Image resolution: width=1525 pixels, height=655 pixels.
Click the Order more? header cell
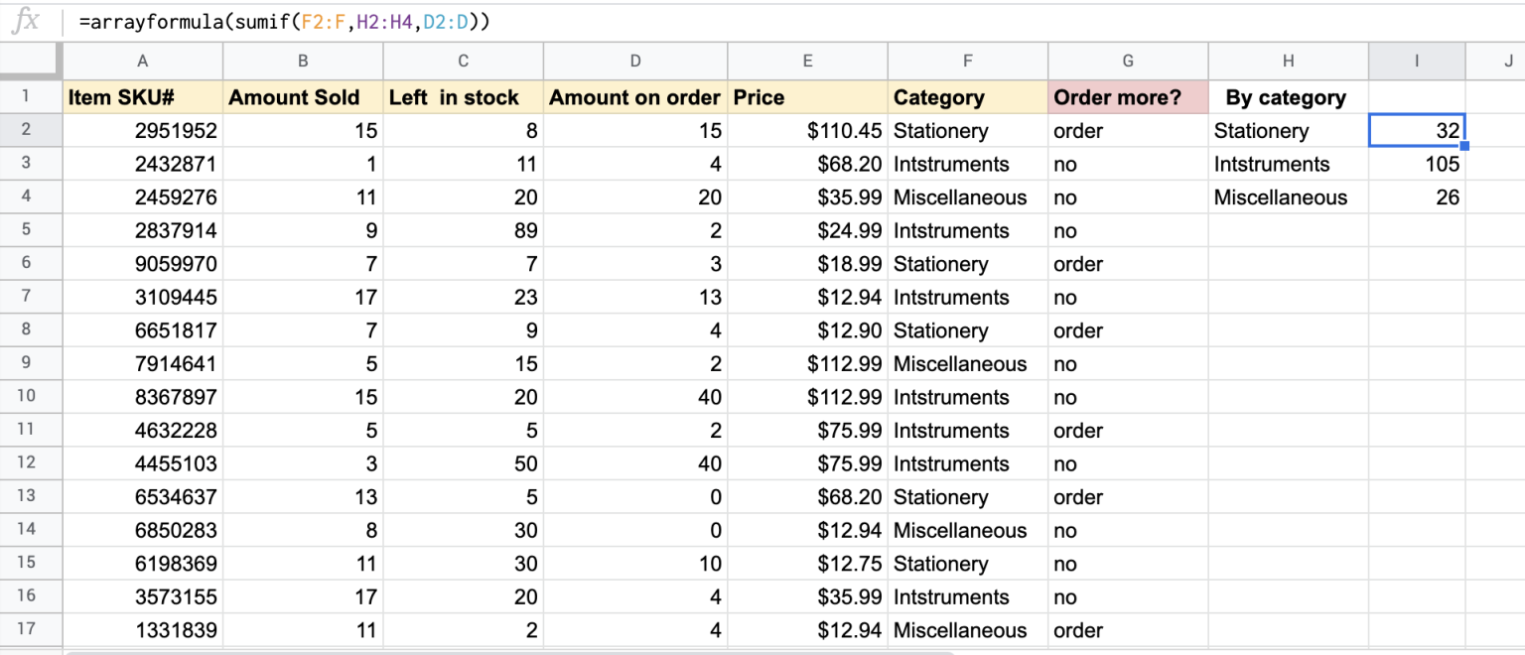1127,96
